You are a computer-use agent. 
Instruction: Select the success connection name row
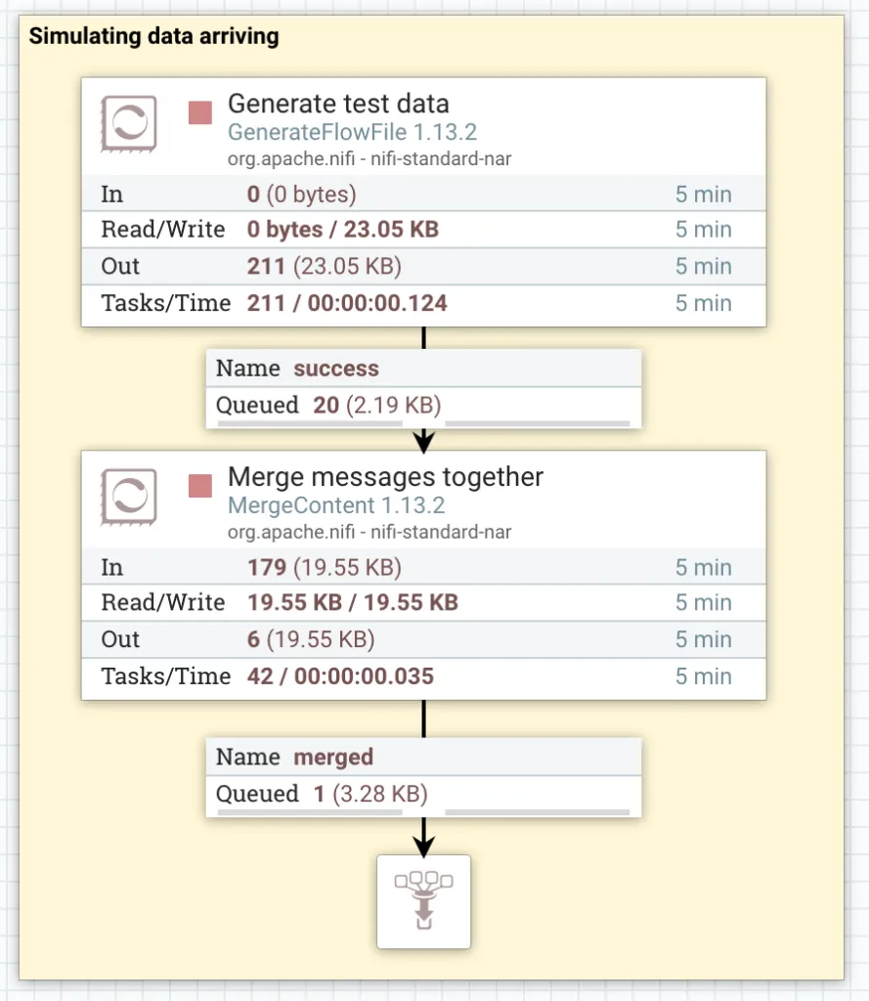[x=423, y=369]
